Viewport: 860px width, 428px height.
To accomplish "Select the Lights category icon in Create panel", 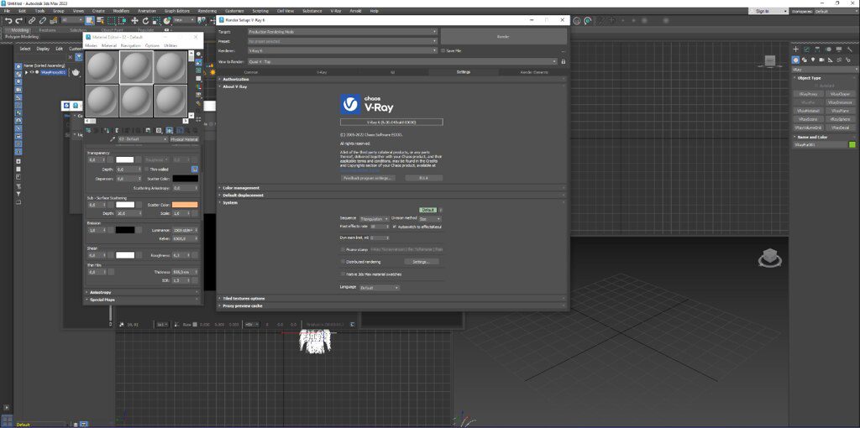I will [813, 60].
